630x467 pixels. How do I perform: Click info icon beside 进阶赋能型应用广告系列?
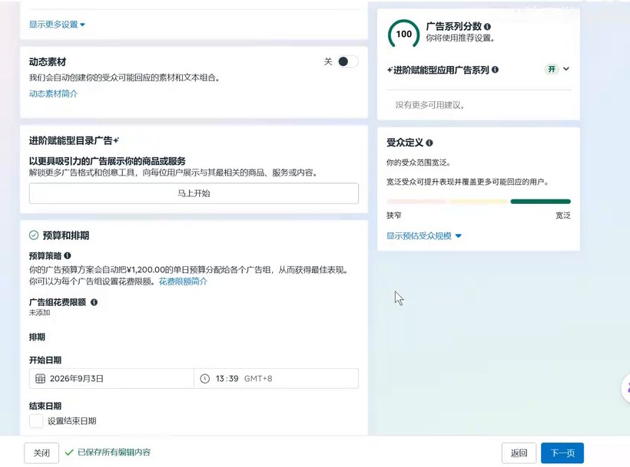tap(495, 70)
